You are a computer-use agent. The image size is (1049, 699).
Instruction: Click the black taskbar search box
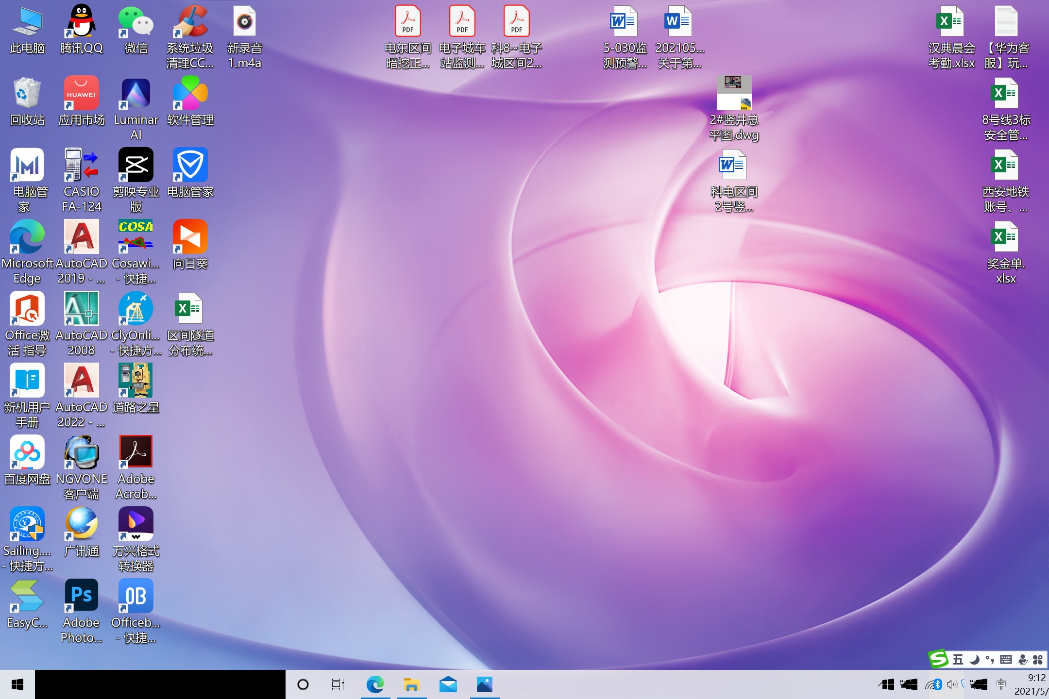point(160,684)
